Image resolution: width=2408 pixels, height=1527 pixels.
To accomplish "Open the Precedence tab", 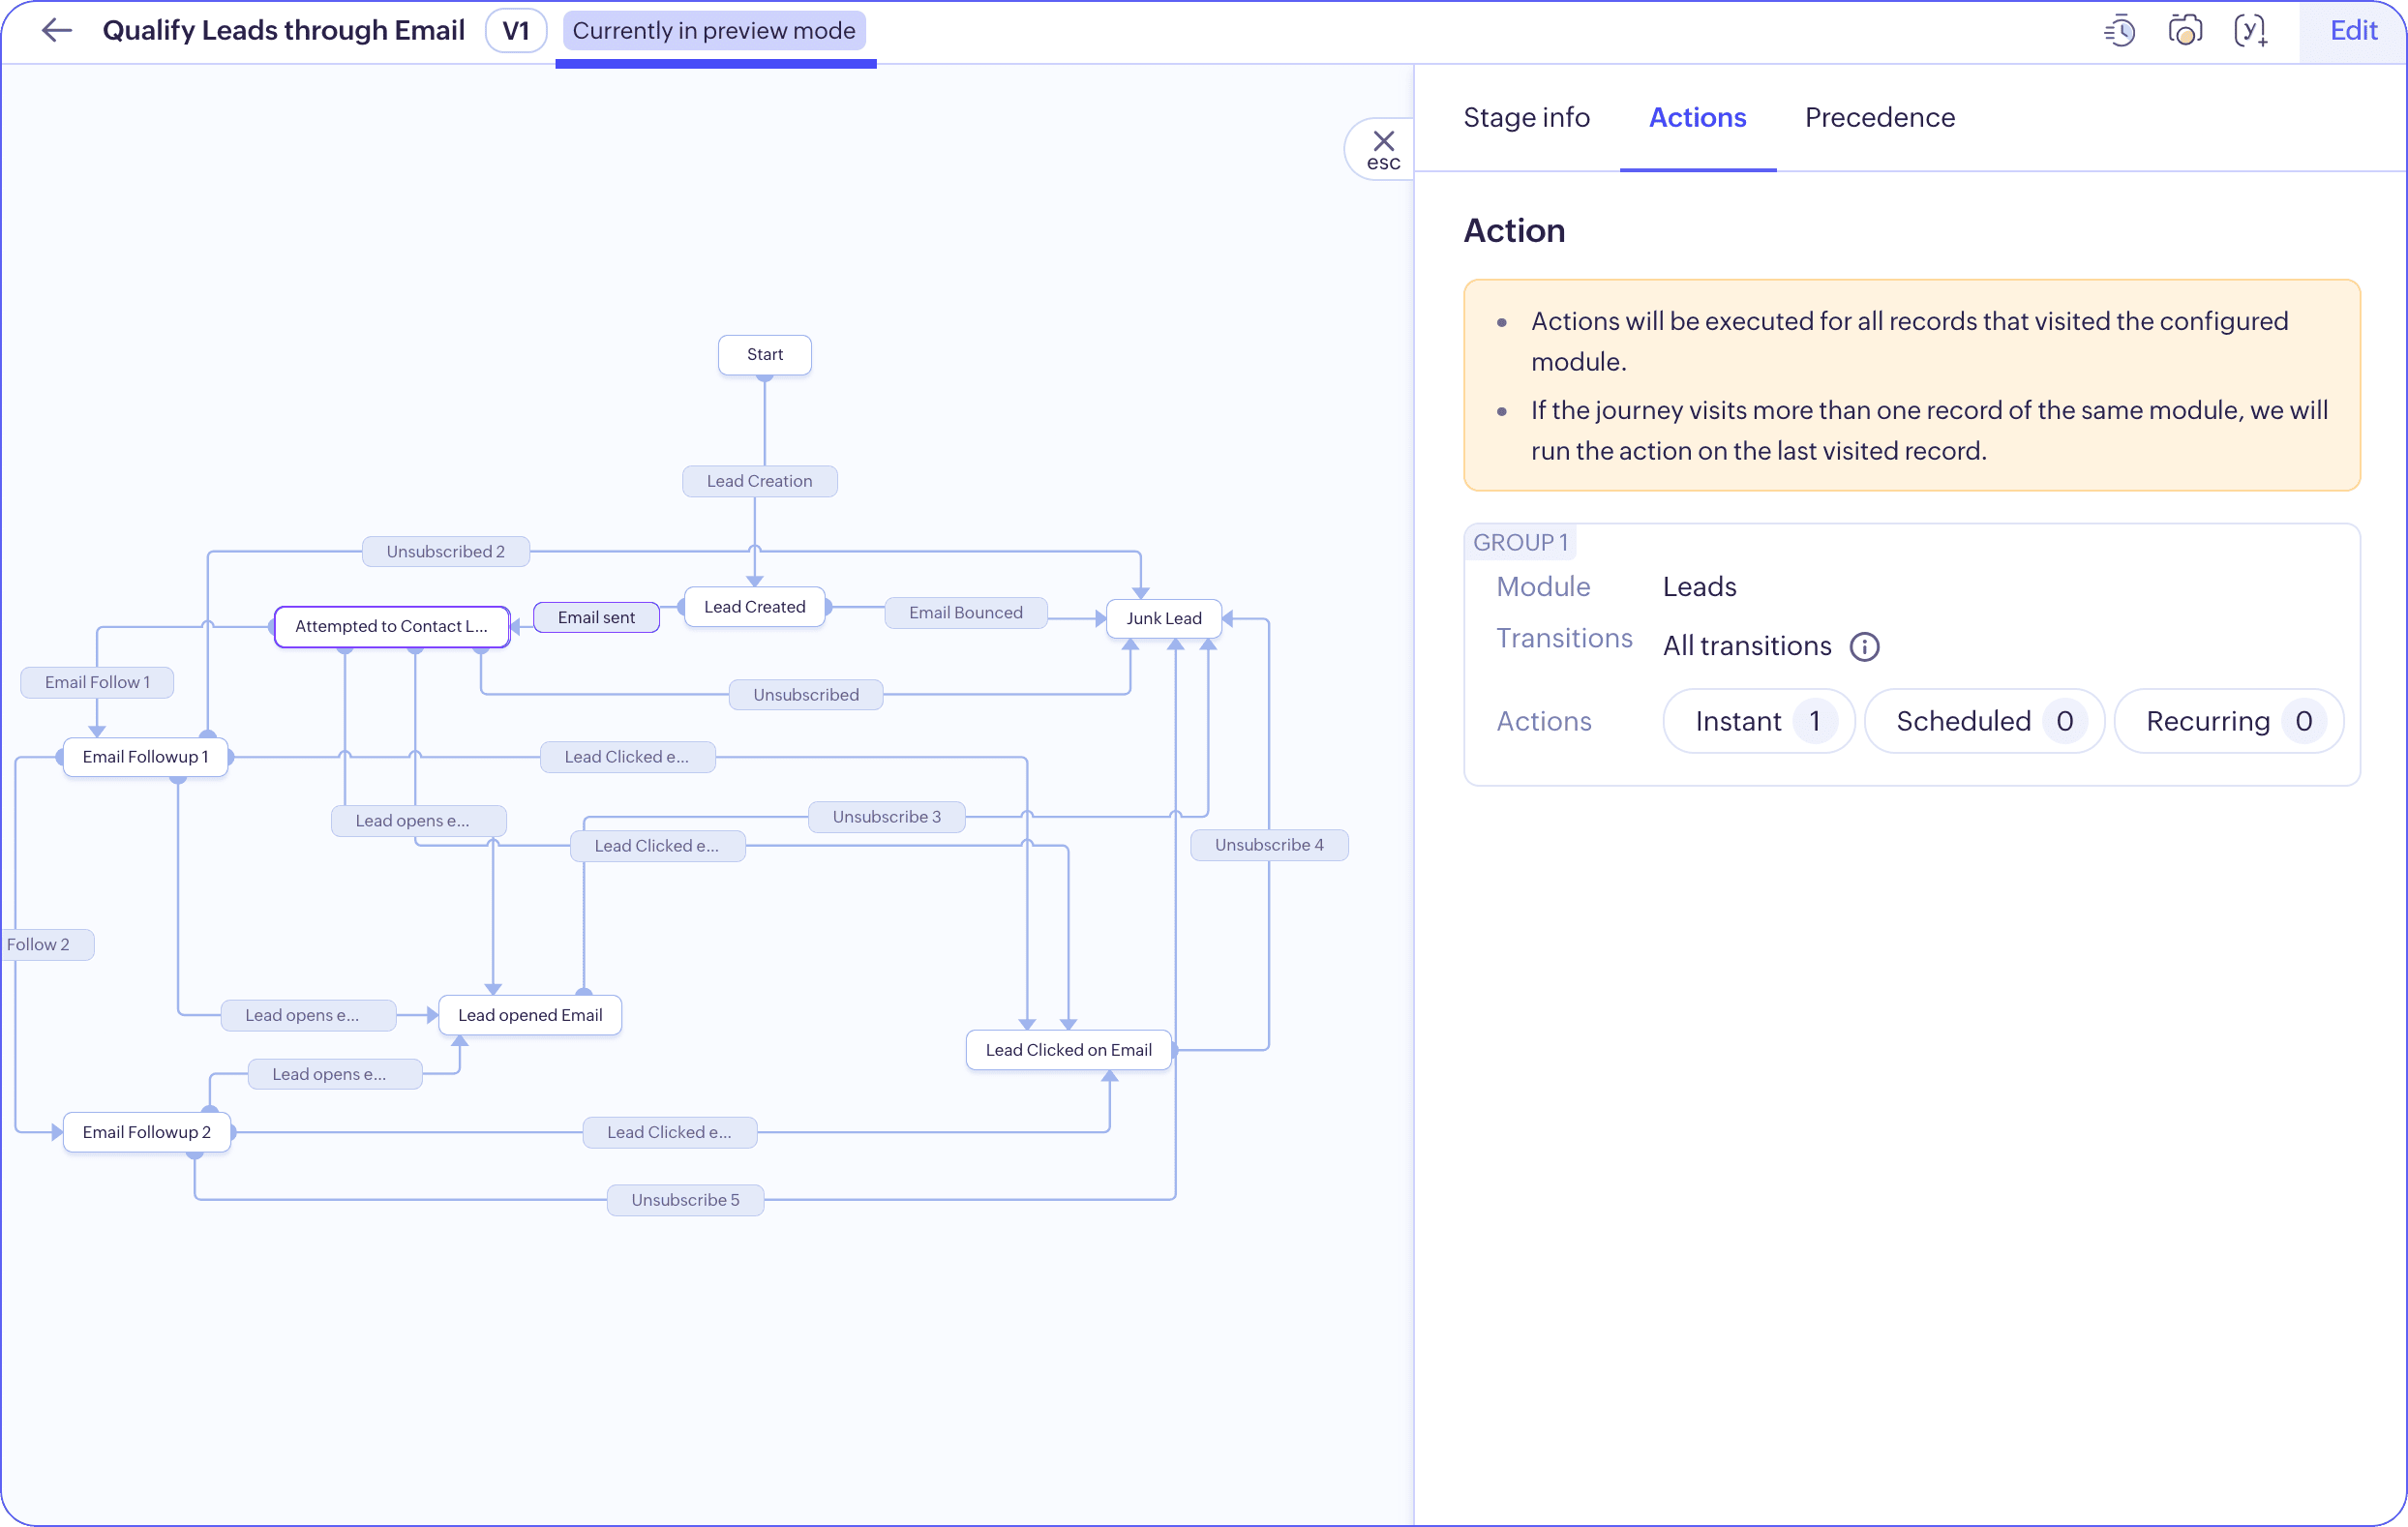I will [x=1879, y=118].
